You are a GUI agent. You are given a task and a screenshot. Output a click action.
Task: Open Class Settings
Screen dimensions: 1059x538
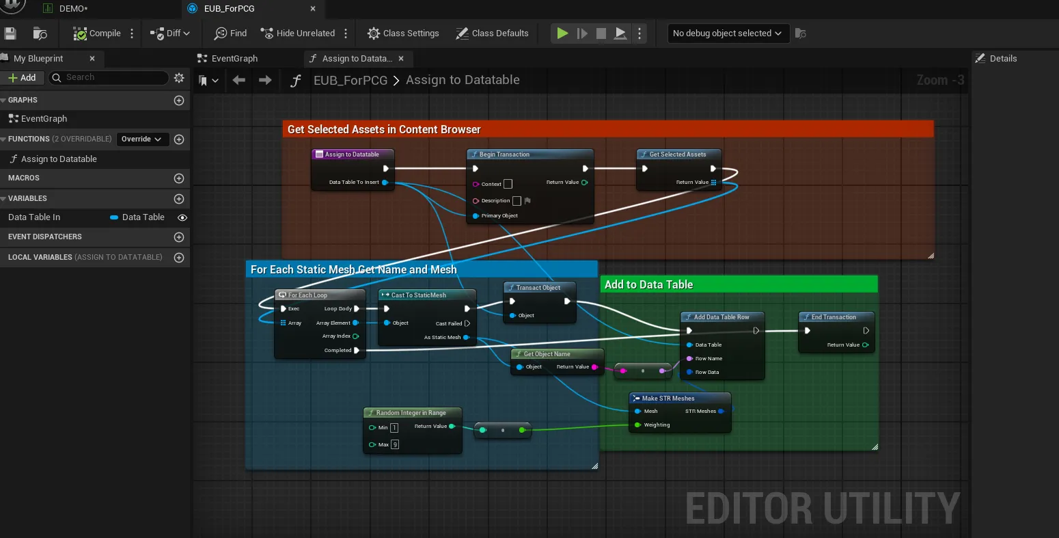point(403,33)
